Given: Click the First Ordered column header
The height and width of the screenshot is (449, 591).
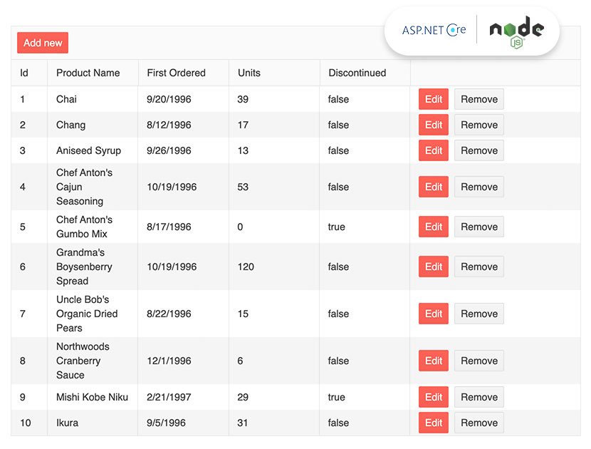Looking at the screenshot, I should click(x=176, y=73).
